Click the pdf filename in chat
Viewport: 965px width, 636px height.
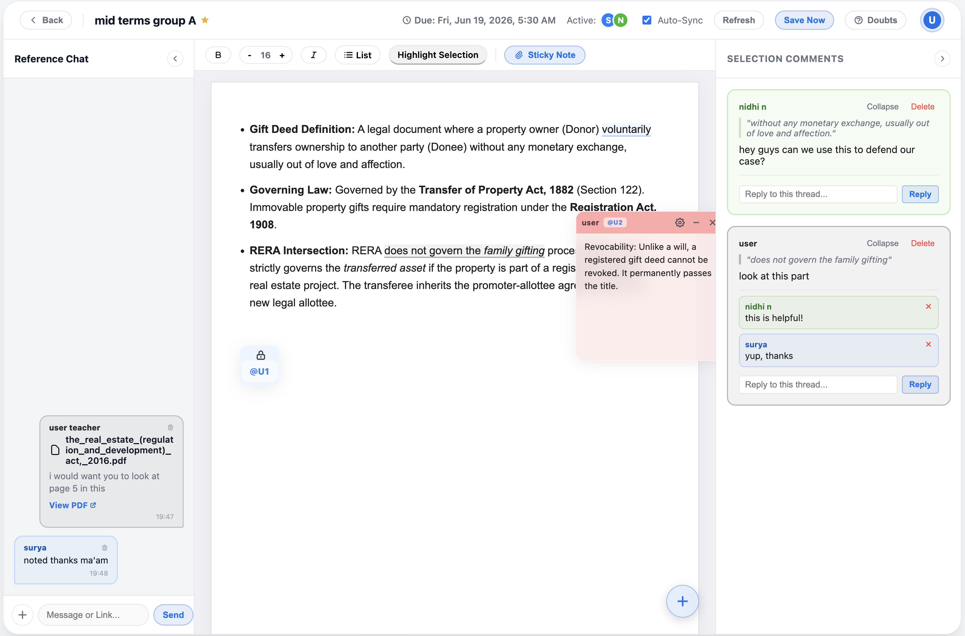tap(119, 450)
